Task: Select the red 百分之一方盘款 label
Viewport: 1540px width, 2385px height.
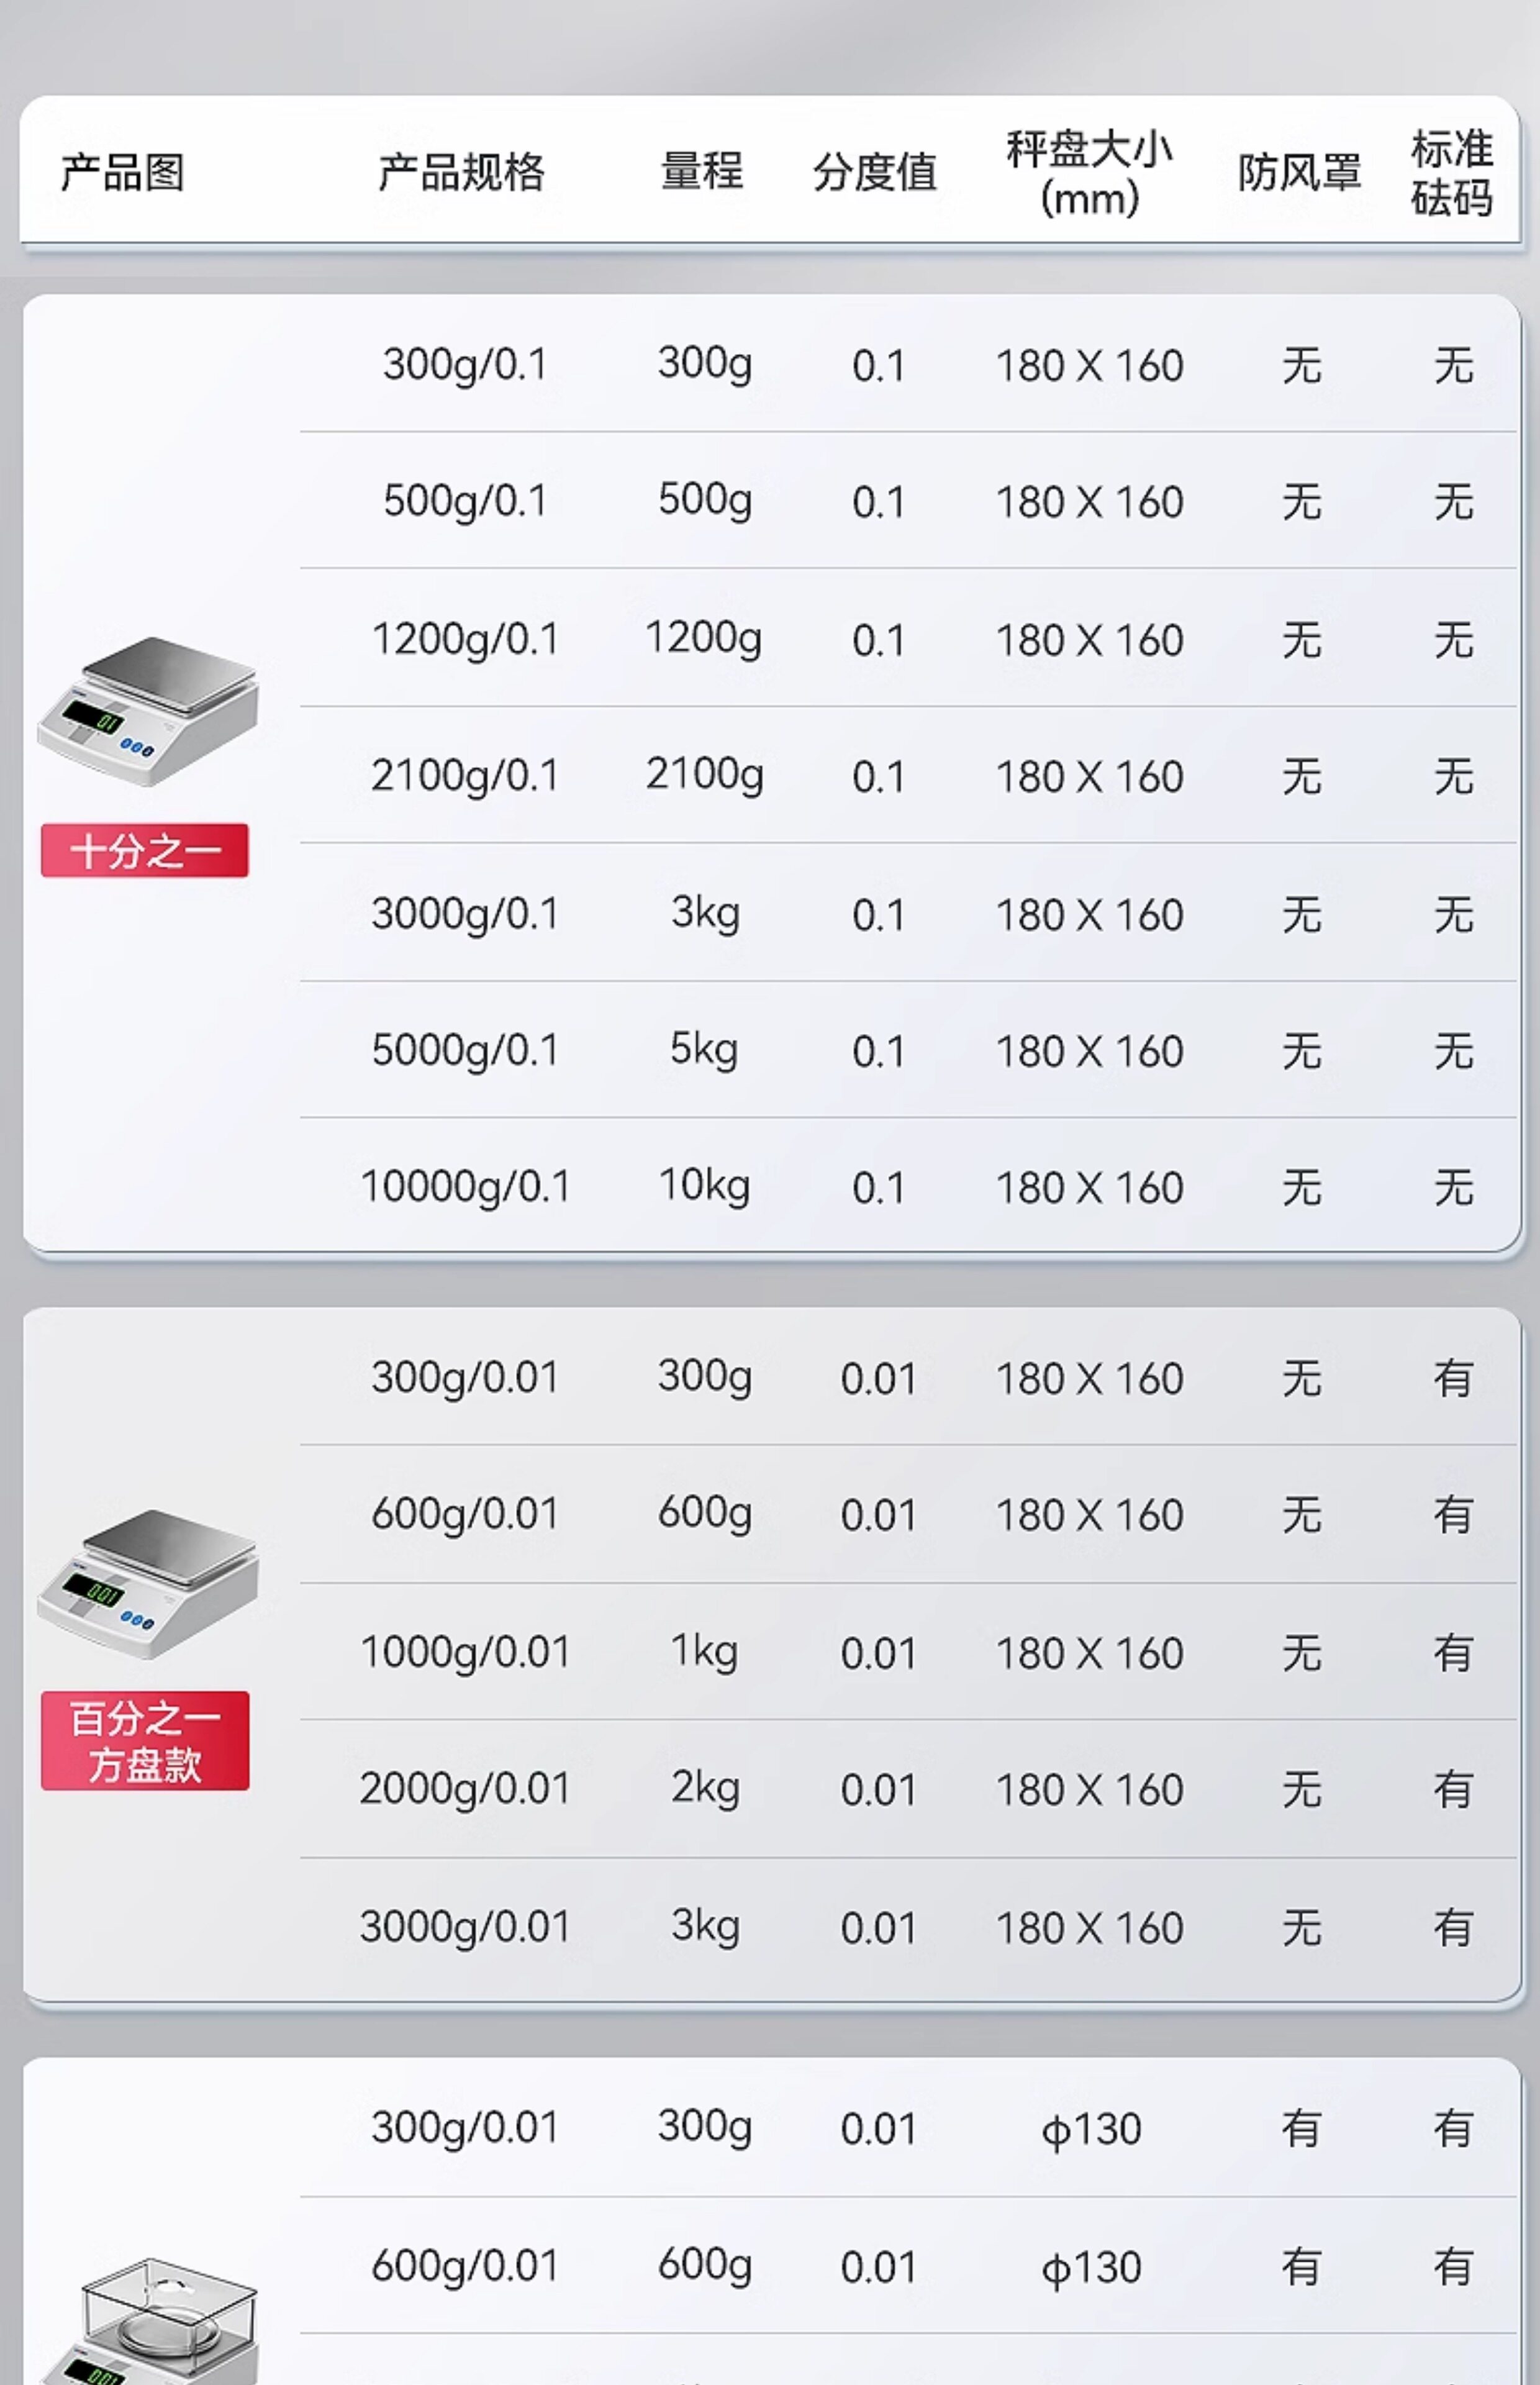Action: click(x=145, y=1741)
